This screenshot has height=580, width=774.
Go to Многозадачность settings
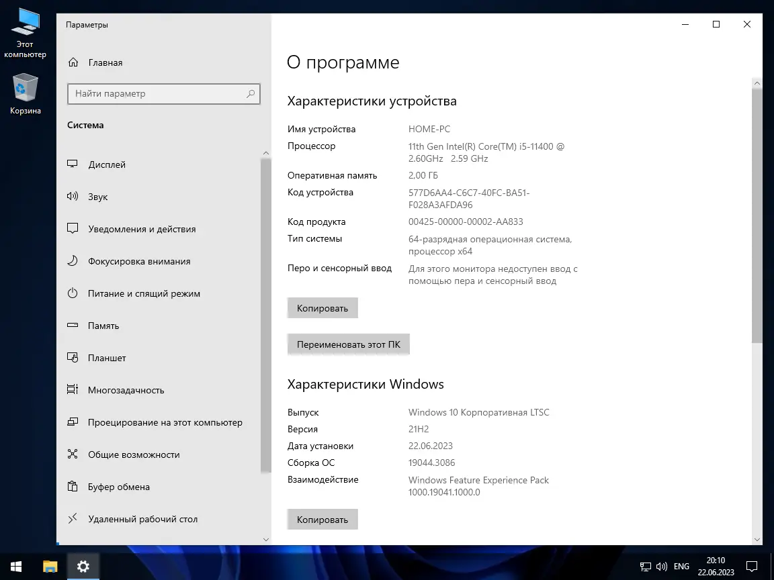point(125,390)
